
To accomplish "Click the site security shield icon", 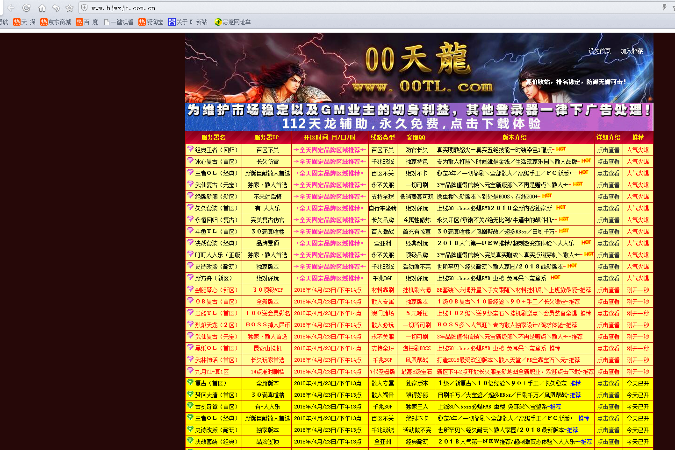I will pos(85,7).
